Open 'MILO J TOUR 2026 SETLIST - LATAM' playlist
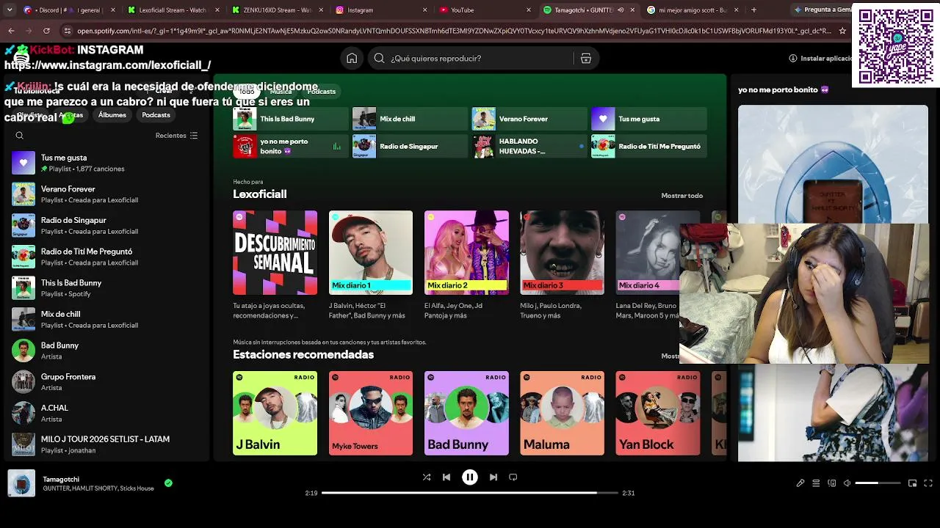Screen dimensions: 940x528 pos(106,444)
